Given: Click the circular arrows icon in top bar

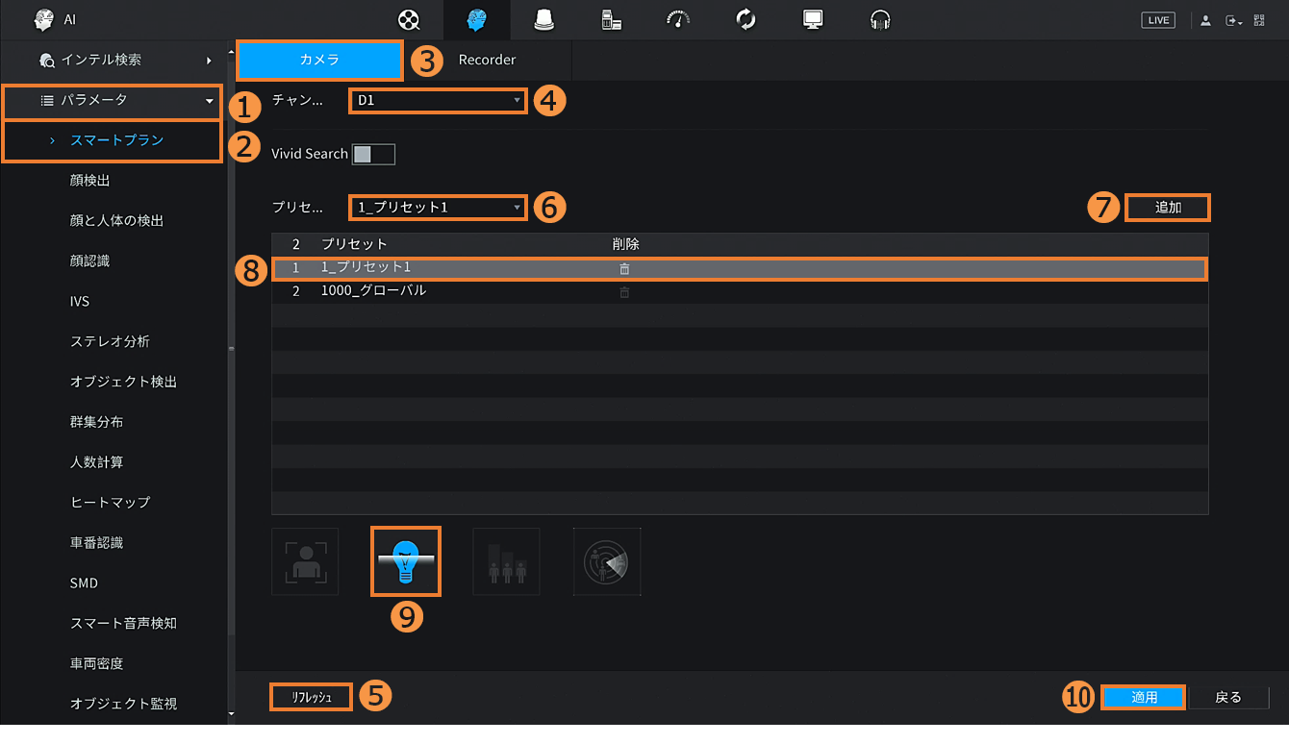Looking at the screenshot, I should click(746, 20).
